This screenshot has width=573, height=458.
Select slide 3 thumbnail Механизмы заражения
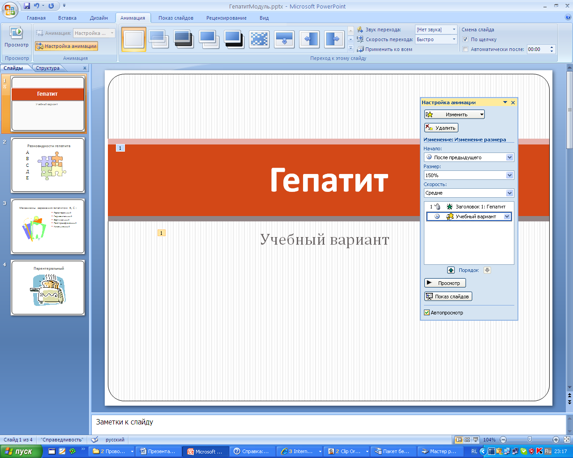click(x=48, y=226)
